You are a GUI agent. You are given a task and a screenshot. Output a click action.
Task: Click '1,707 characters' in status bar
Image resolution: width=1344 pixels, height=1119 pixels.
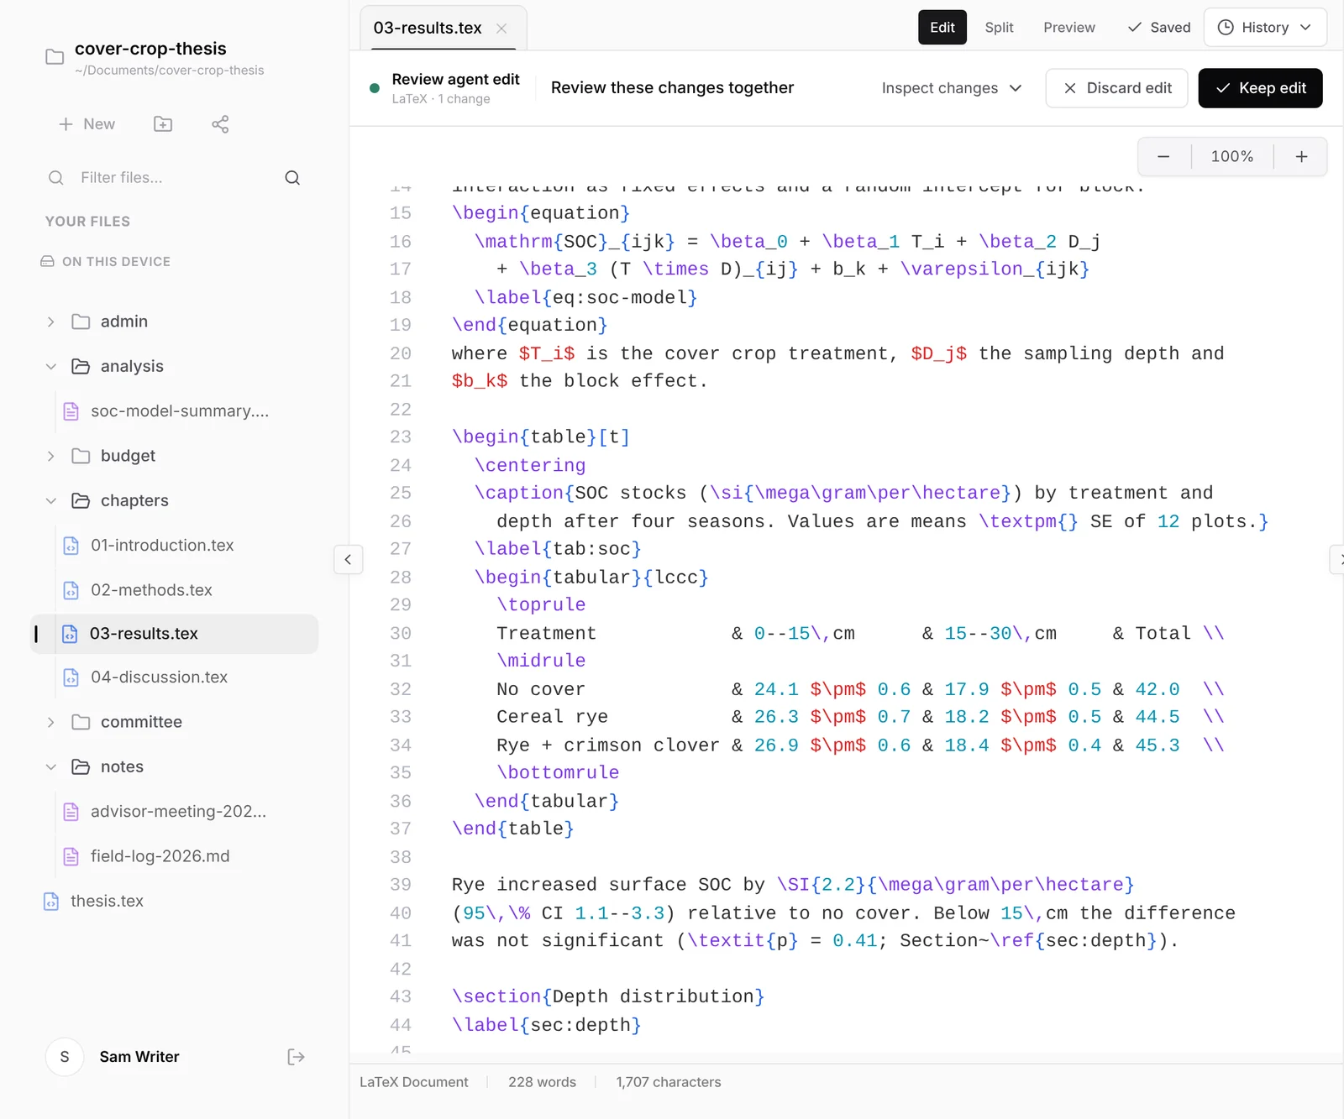click(669, 1082)
